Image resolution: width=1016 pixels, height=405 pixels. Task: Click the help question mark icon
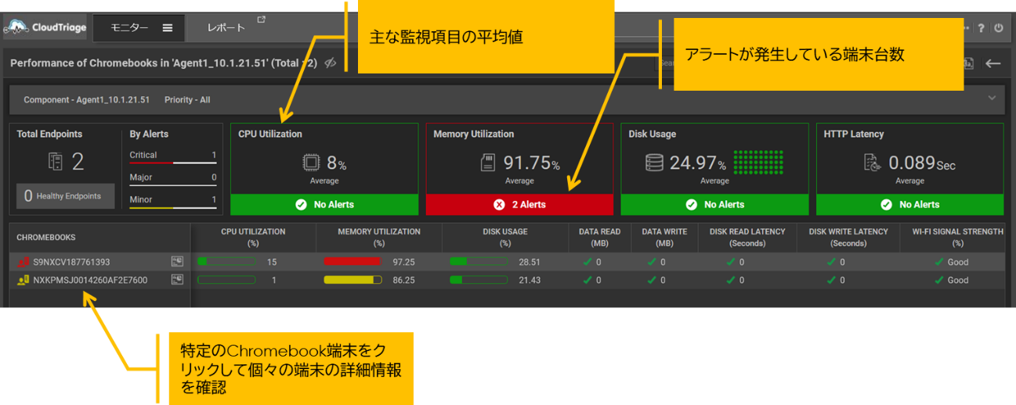tap(981, 28)
